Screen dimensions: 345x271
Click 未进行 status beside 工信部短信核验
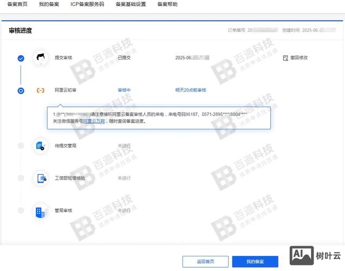pyautogui.click(x=124, y=178)
